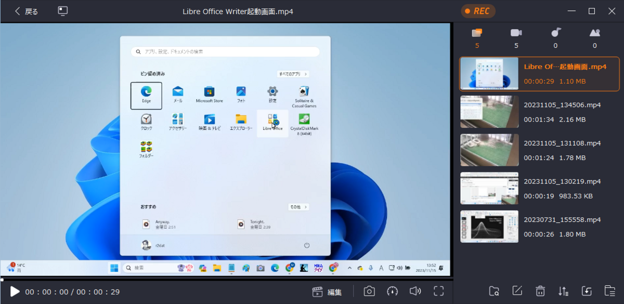The image size is (624, 304).
Task: Start recording with the REC button
Action: [478, 11]
